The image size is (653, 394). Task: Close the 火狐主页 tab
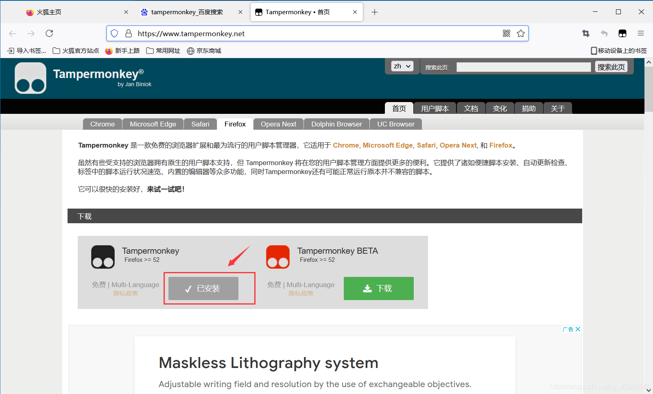[126, 12]
